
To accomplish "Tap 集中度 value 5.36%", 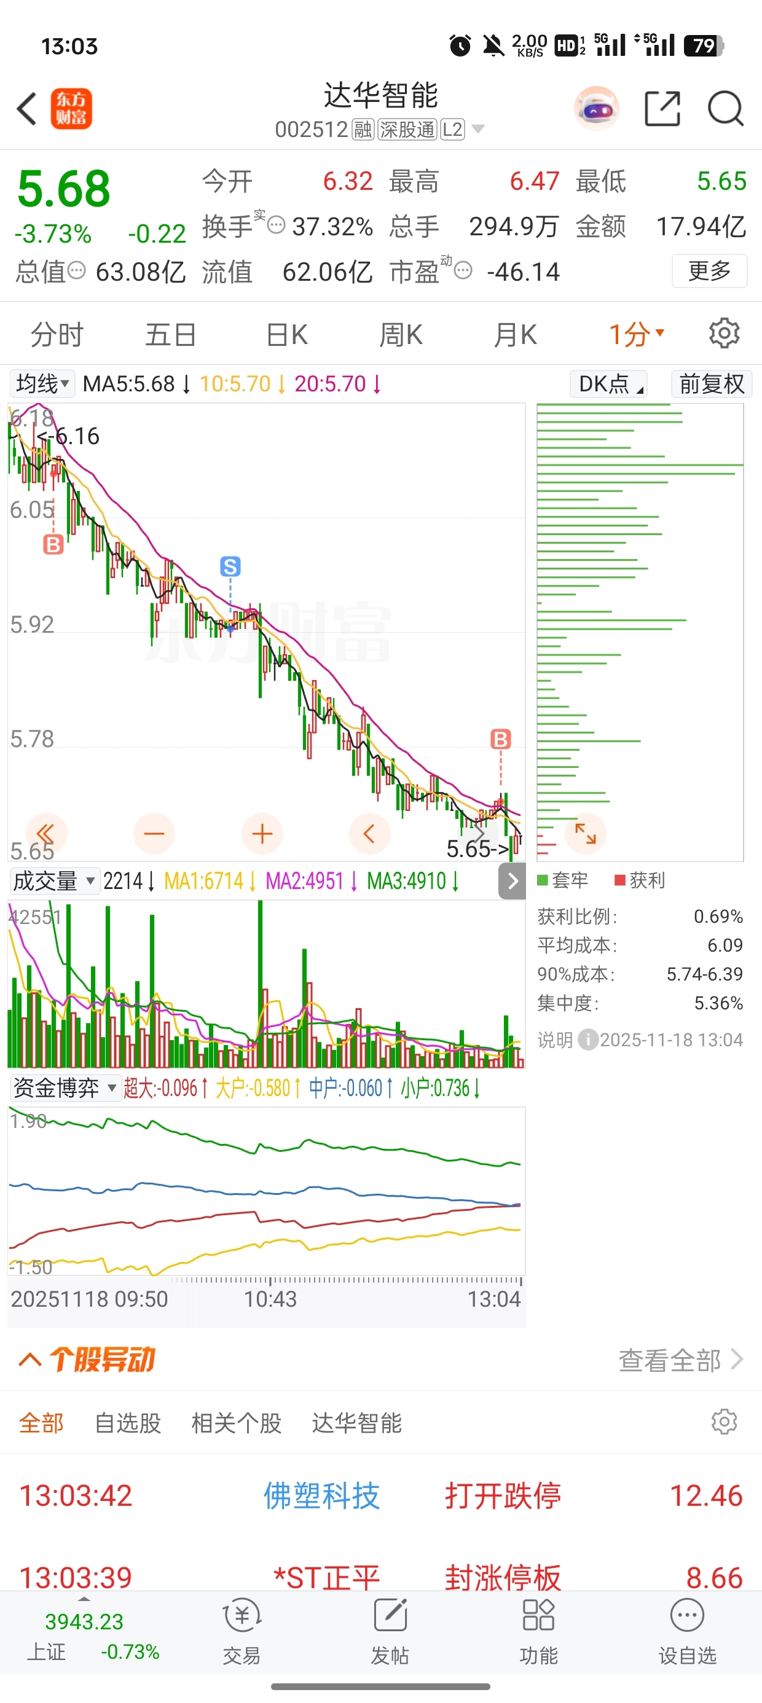I will (718, 1003).
